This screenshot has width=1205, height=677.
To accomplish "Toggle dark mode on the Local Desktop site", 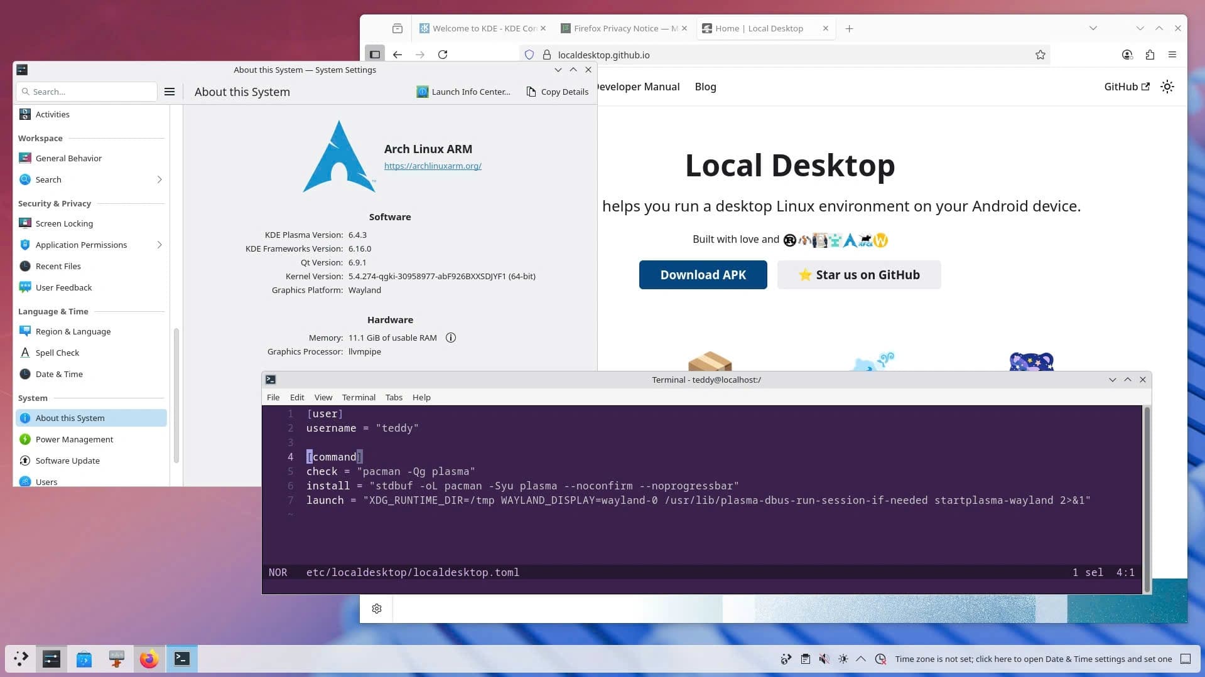I will tap(1167, 87).
